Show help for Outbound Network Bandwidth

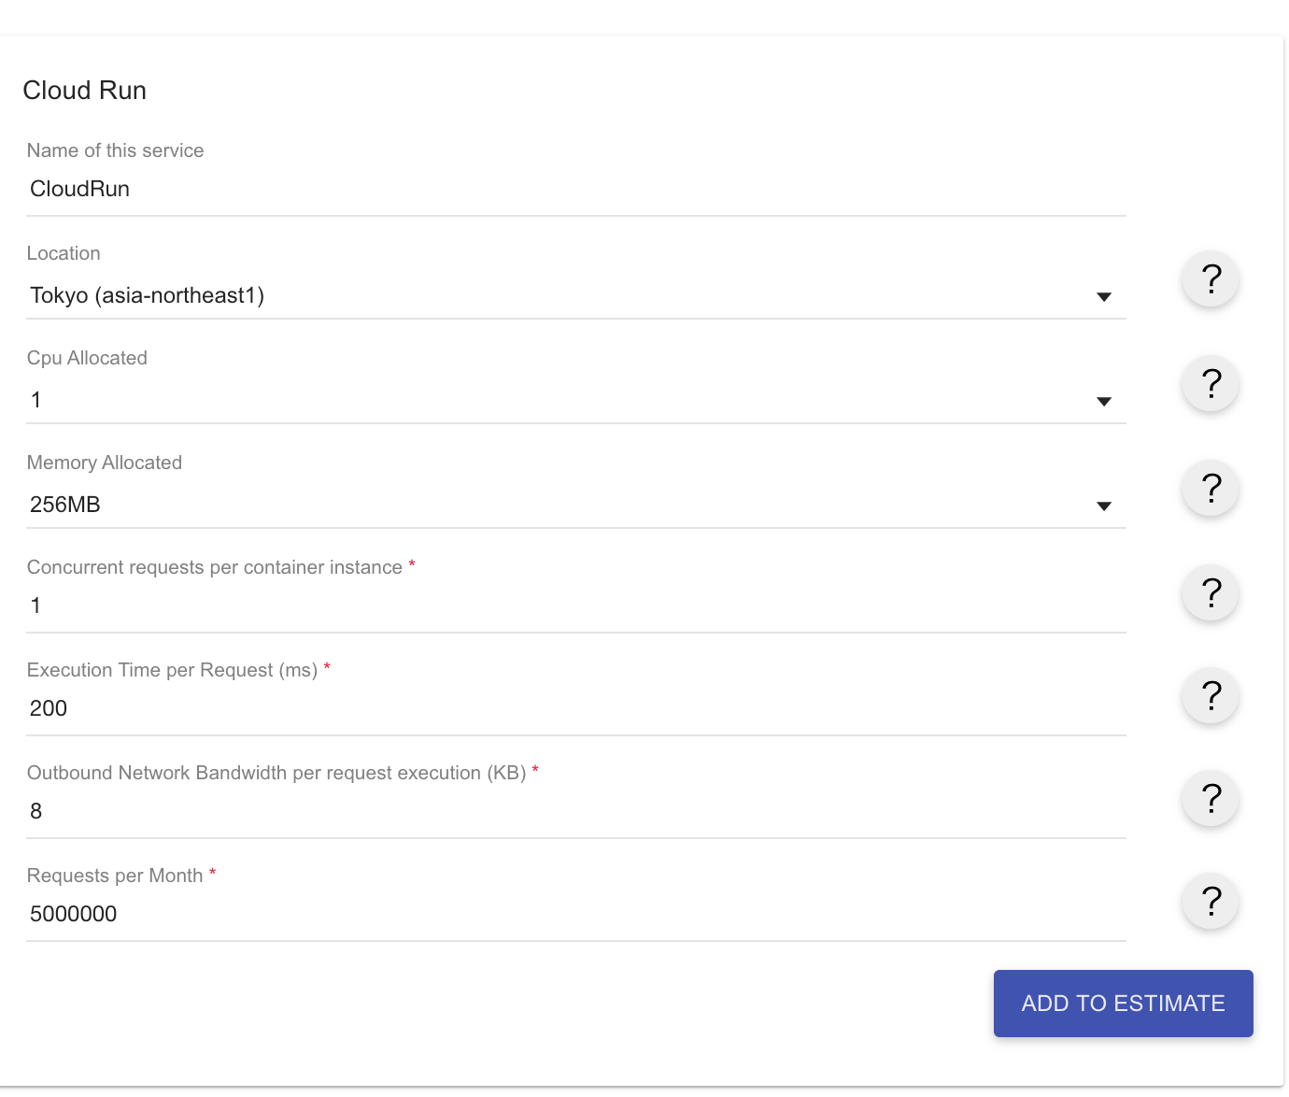(1211, 799)
